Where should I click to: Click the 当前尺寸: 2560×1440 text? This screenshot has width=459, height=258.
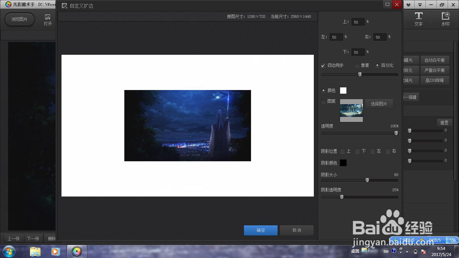(x=291, y=17)
